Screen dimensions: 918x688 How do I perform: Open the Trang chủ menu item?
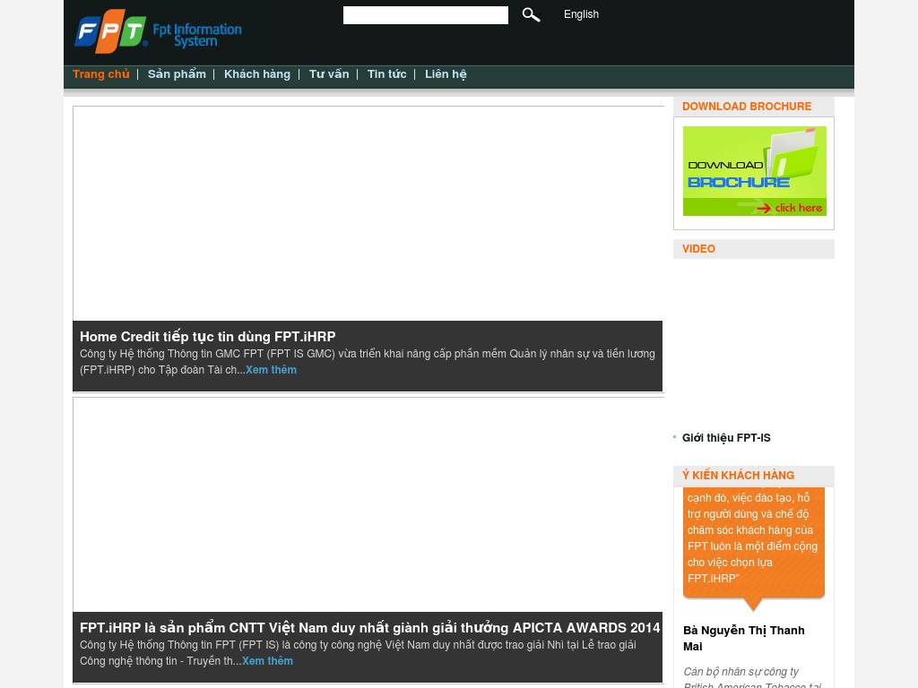100,74
